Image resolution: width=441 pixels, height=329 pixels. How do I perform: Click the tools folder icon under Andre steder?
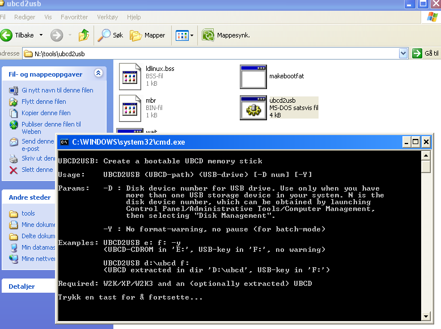[14, 214]
